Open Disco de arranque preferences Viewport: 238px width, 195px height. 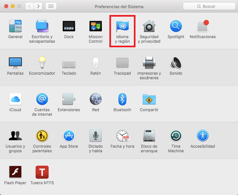click(x=149, y=136)
